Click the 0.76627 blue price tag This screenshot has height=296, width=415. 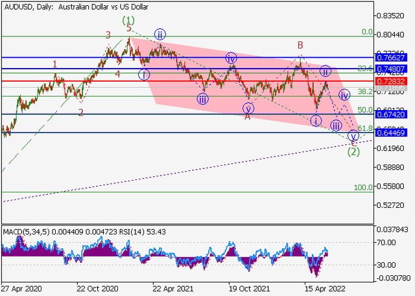pyautogui.click(x=394, y=58)
